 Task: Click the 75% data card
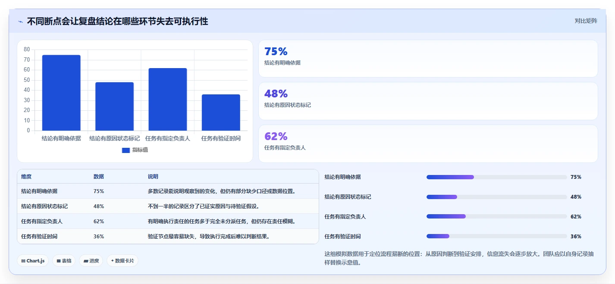pos(428,59)
